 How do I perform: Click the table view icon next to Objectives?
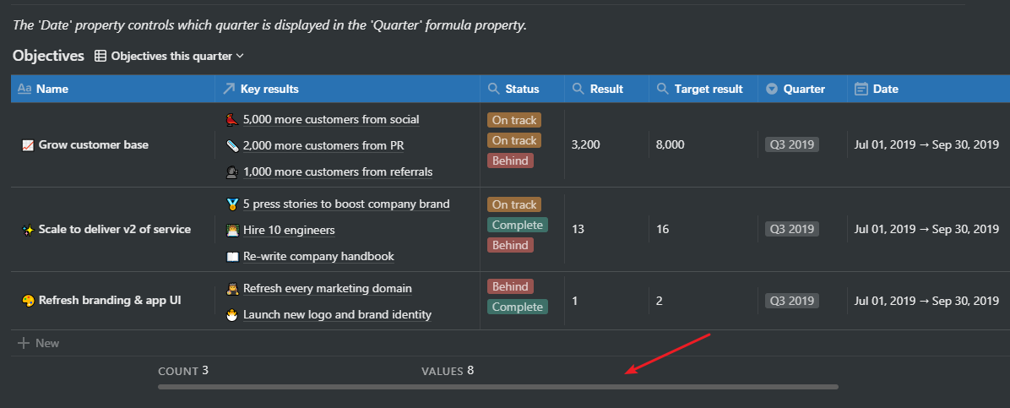pos(100,57)
